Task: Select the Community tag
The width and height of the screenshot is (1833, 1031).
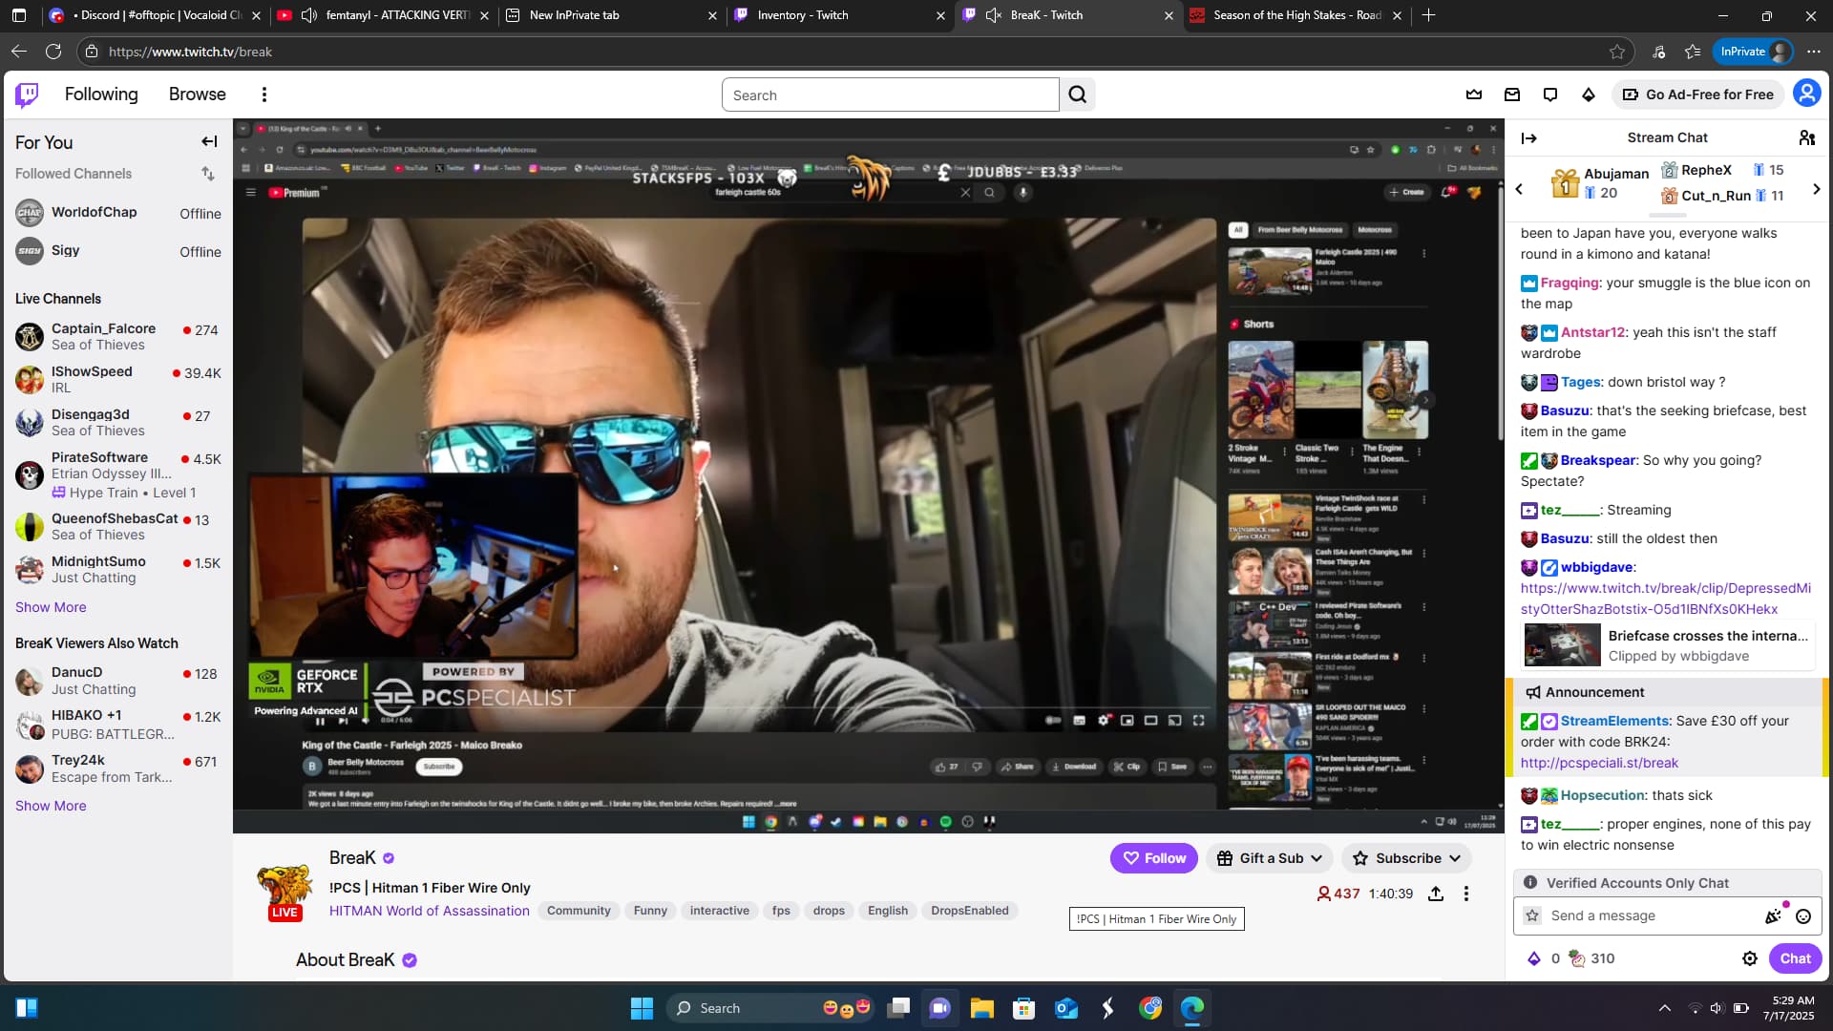Action: pos(579,911)
